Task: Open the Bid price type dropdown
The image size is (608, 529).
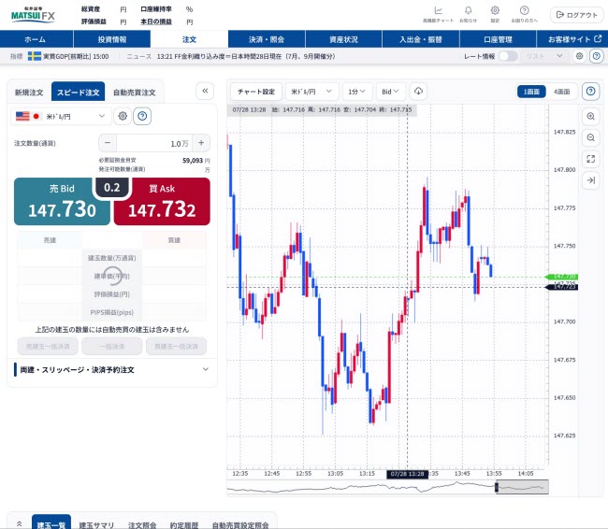Action: (390, 92)
